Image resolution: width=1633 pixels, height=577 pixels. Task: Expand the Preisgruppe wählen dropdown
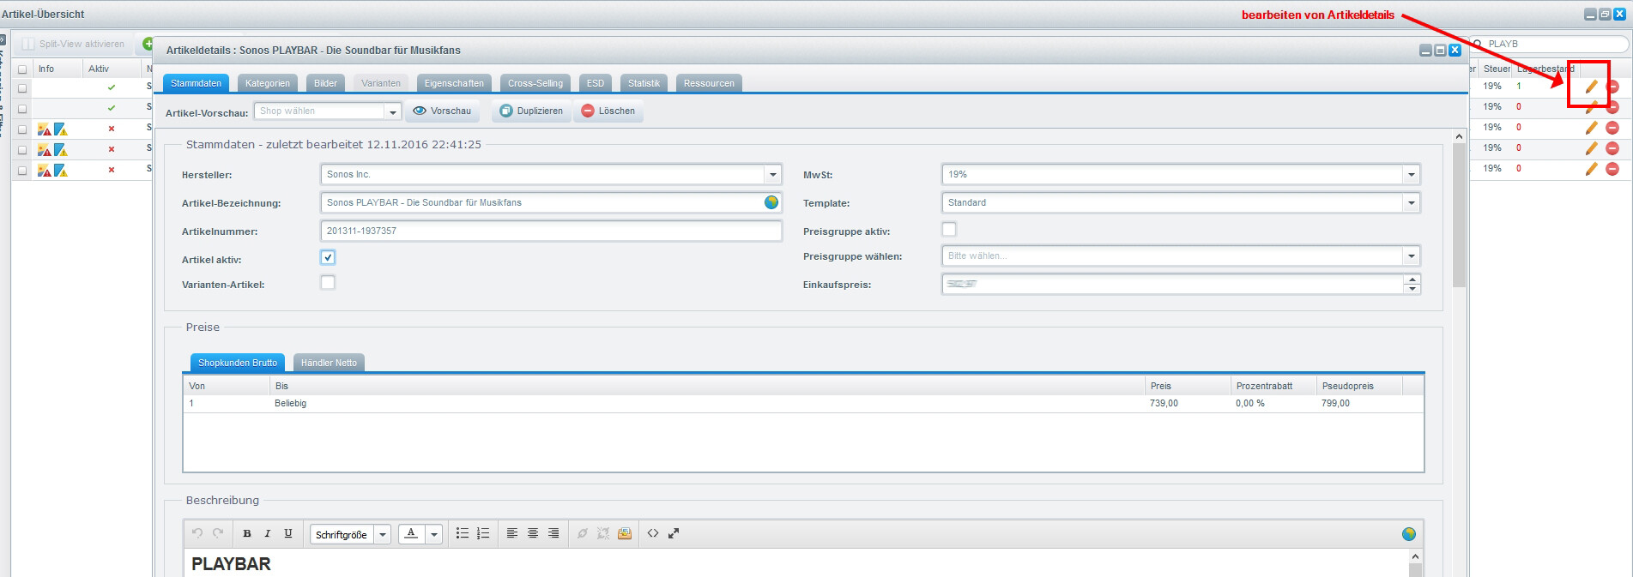pos(1412,255)
